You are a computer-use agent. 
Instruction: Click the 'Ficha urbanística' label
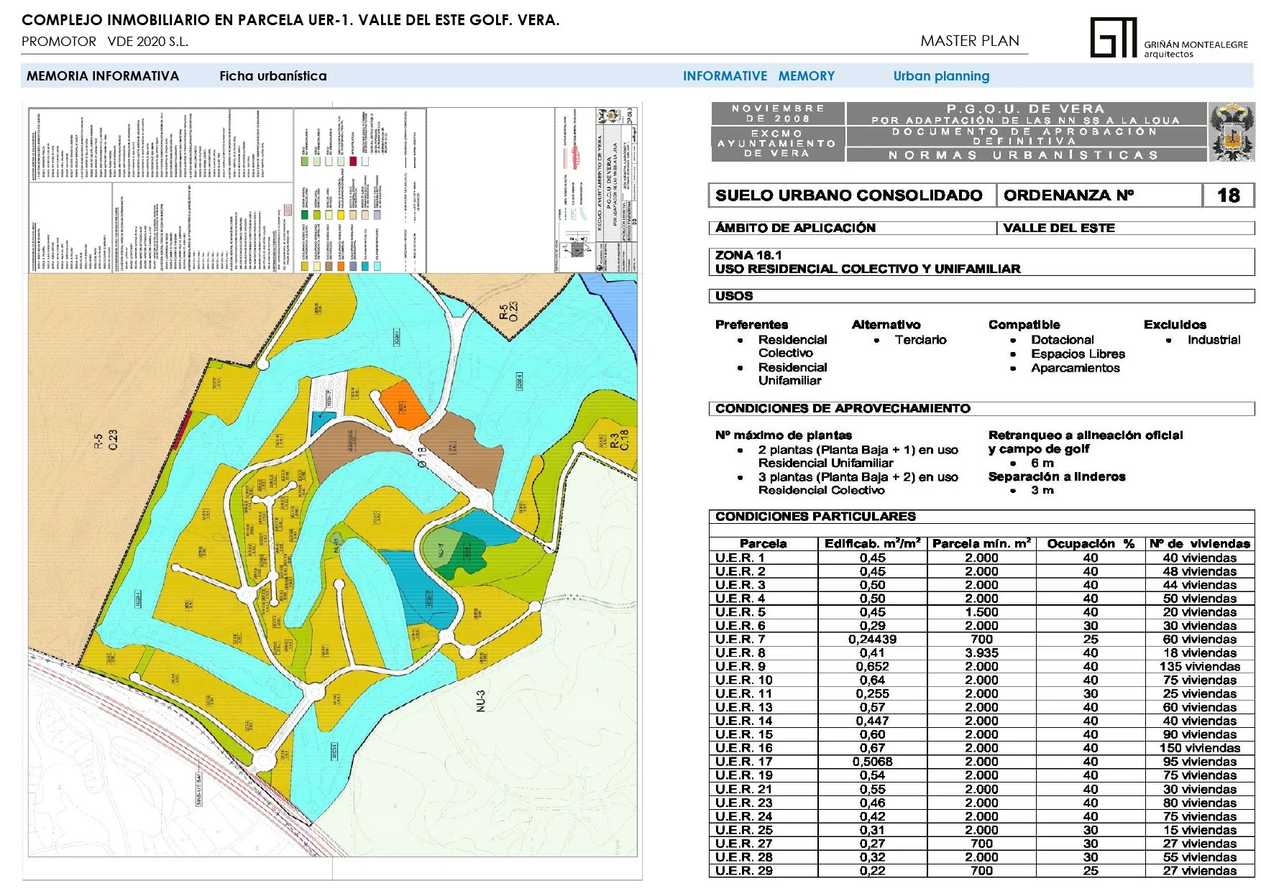click(273, 76)
